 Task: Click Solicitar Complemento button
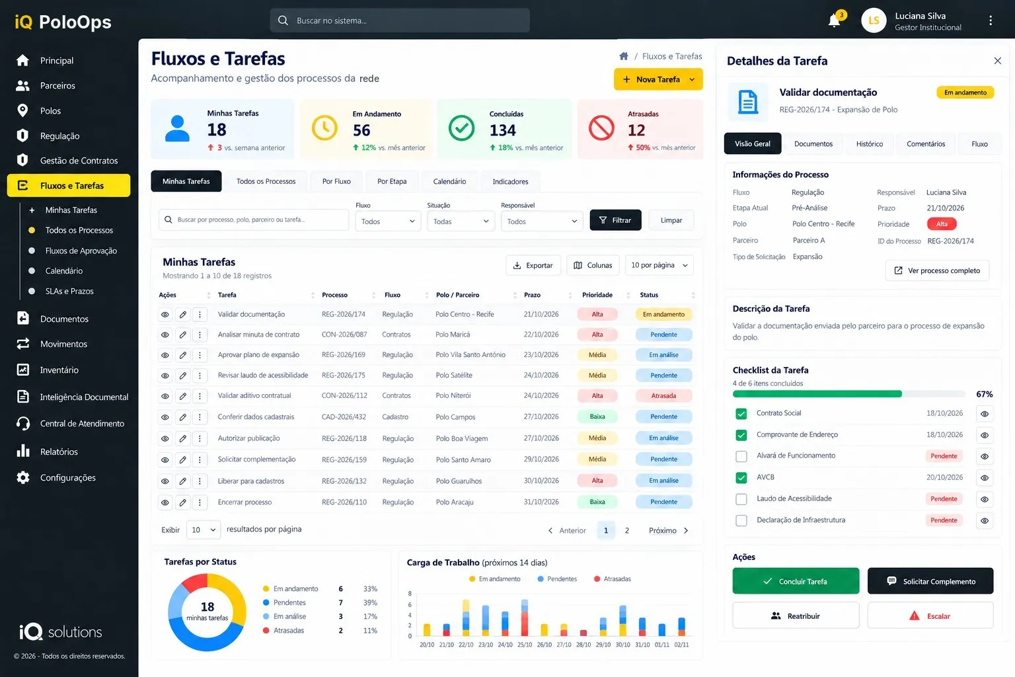click(x=930, y=581)
